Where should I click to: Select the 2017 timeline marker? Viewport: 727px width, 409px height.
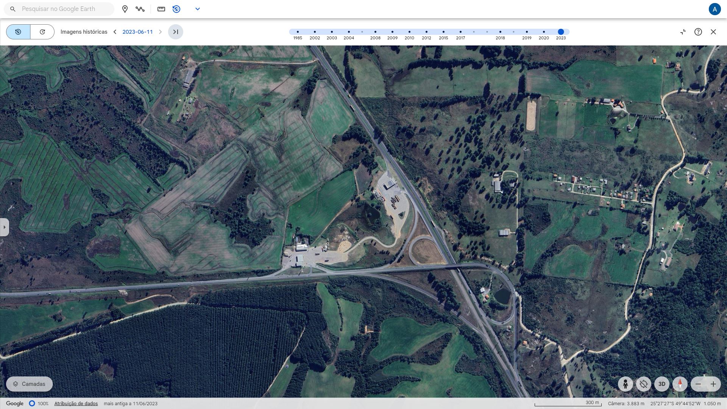coord(460,32)
